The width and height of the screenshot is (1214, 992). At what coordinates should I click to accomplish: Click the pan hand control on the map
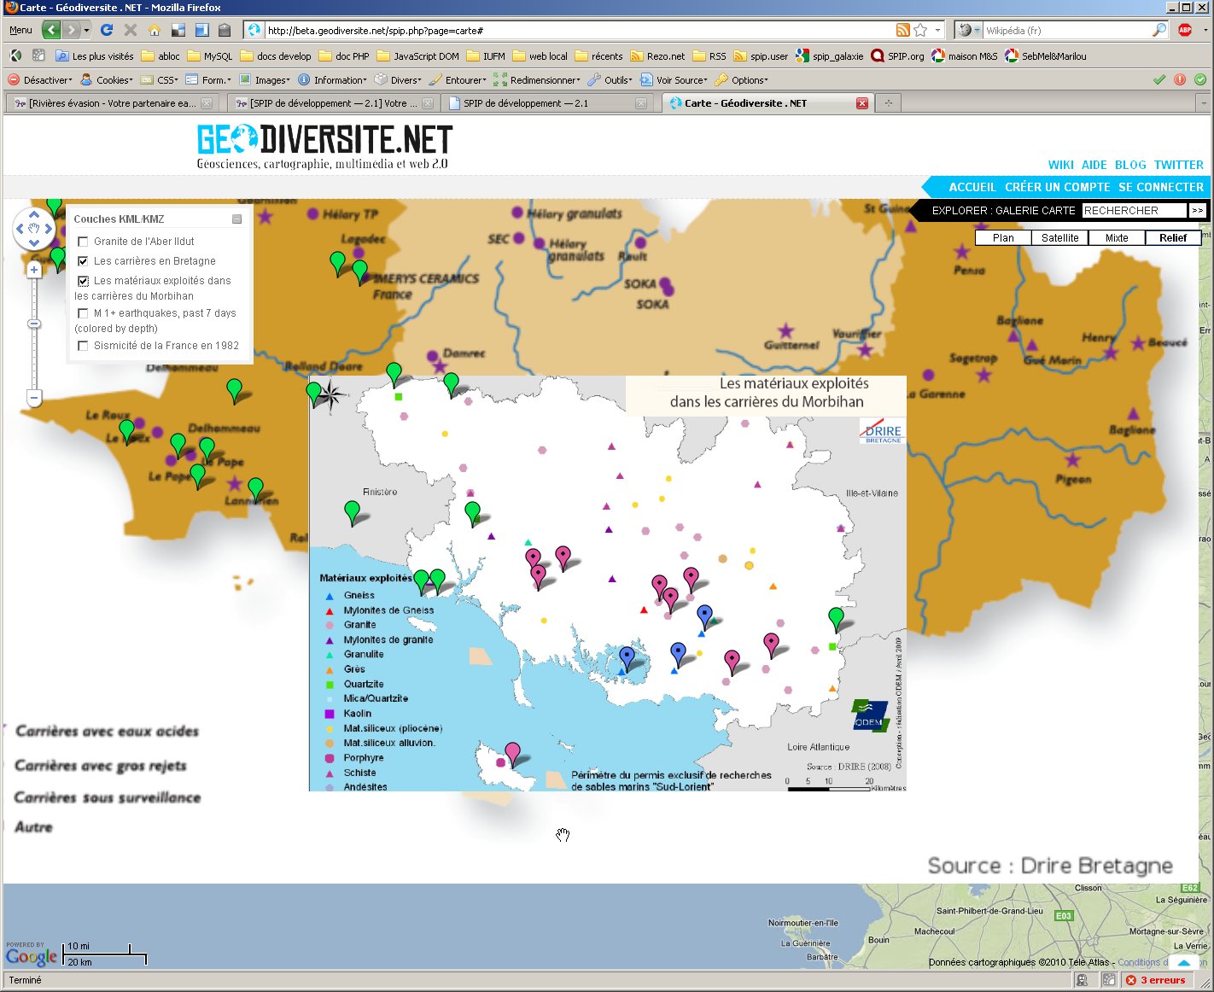(x=34, y=229)
